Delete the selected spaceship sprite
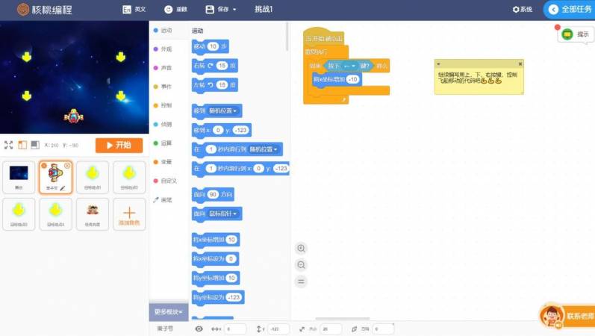Image resolution: width=595 pixels, height=336 pixels. tap(68, 165)
